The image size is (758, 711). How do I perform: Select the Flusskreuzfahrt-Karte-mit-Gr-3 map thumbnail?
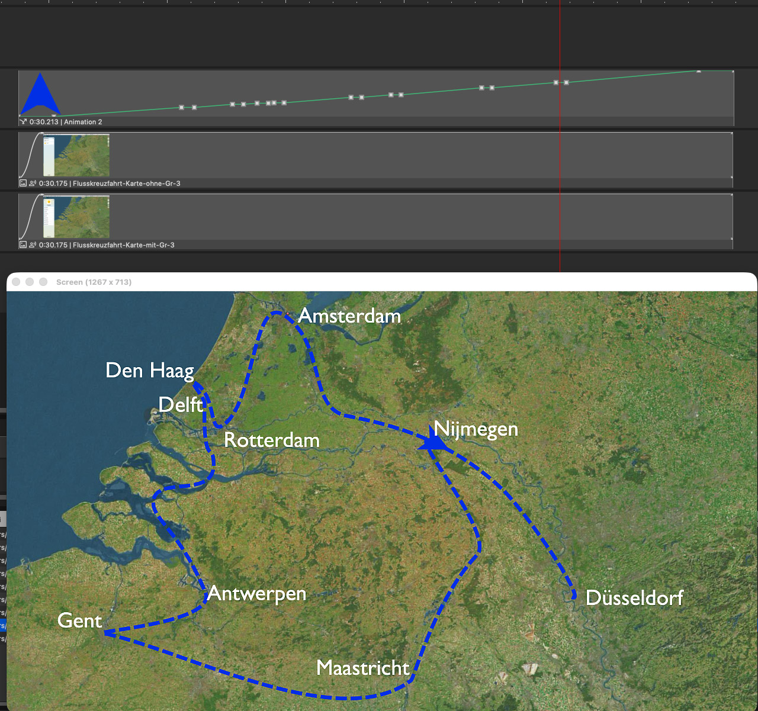point(77,217)
